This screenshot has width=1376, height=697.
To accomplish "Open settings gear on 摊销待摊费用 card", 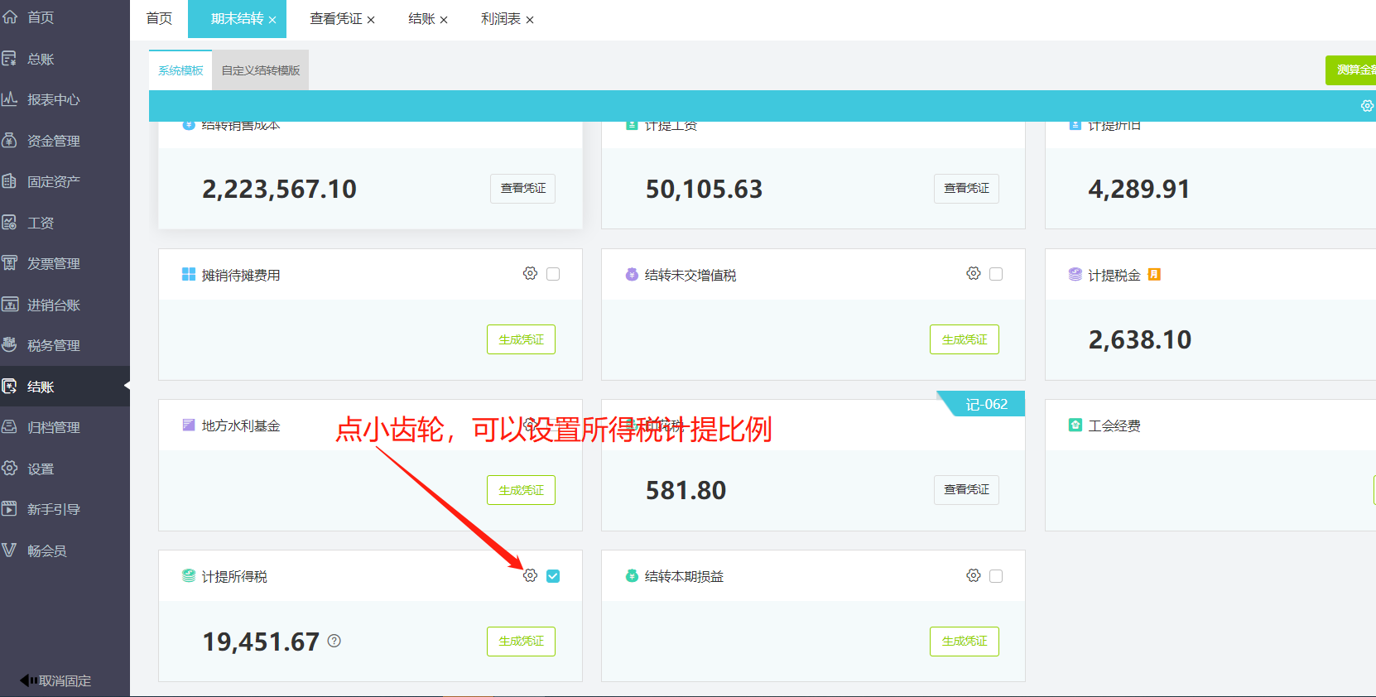I will tap(530, 273).
